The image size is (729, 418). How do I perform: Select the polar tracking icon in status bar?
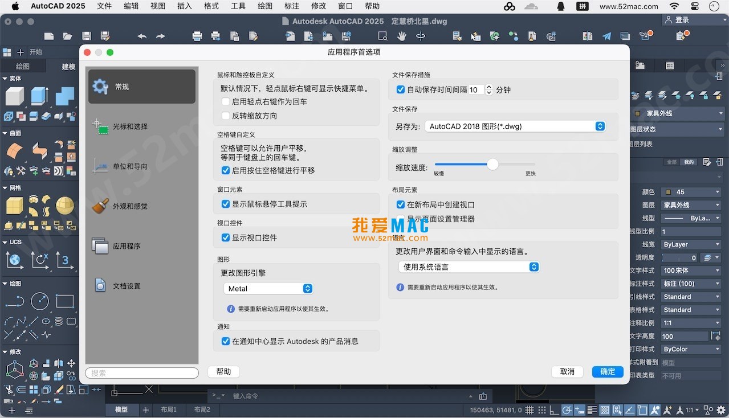tap(567, 409)
